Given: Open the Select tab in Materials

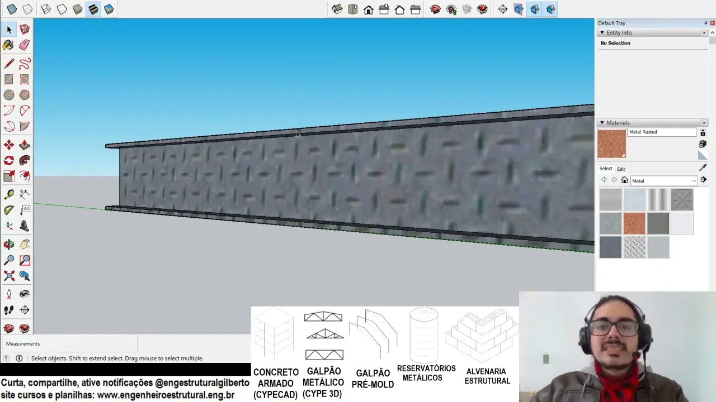Looking at the screenshot, I should [606, 169].
